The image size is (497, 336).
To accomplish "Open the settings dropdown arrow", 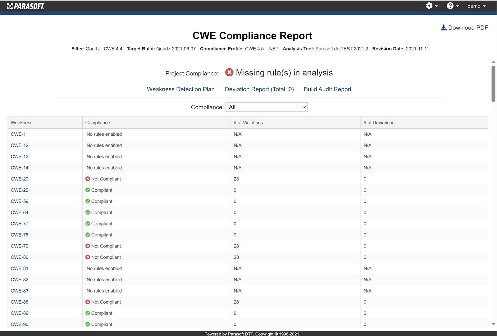I will 436,6.
